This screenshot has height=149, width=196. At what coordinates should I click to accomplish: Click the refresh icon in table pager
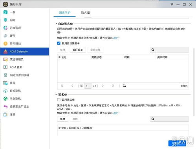(x=125, y=86)
